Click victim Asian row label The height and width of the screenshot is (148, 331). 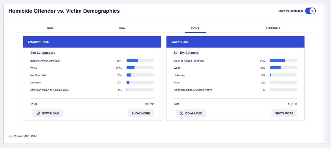pyautogui.click(x=177, y=83)
